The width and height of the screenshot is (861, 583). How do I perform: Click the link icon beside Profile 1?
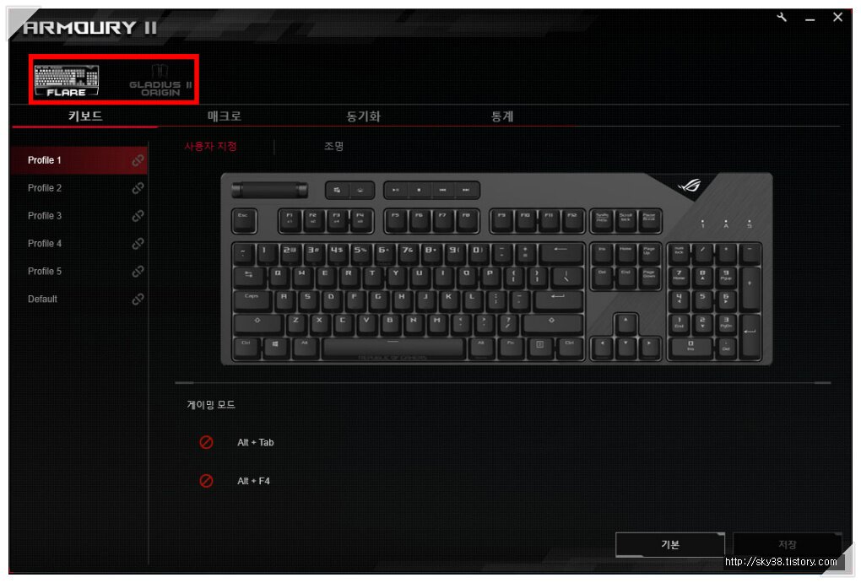[138, 160]
